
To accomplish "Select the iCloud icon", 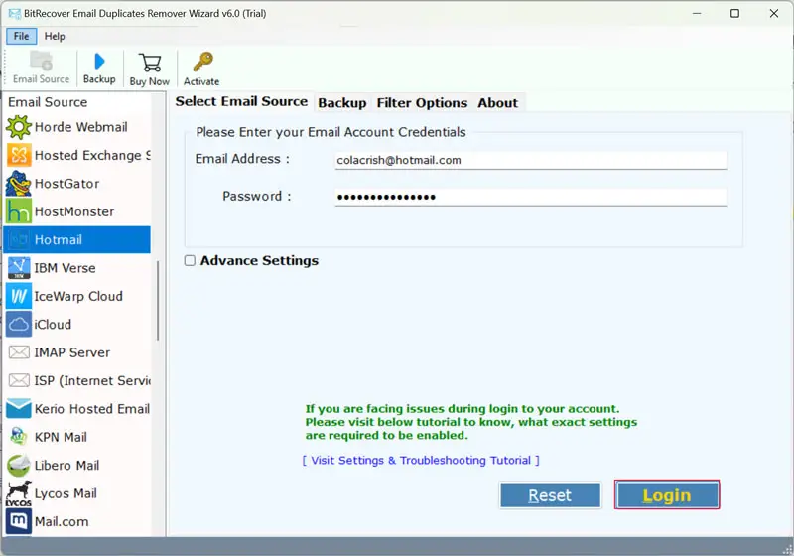I will (x=19, y=324).
